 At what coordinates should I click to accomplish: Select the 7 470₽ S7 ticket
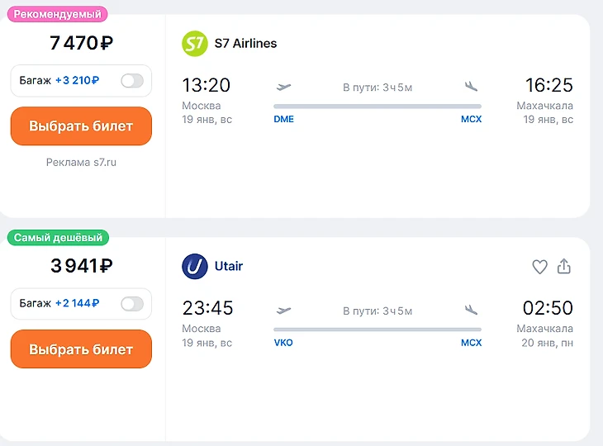pyautogui.click(x=81, y=126)
